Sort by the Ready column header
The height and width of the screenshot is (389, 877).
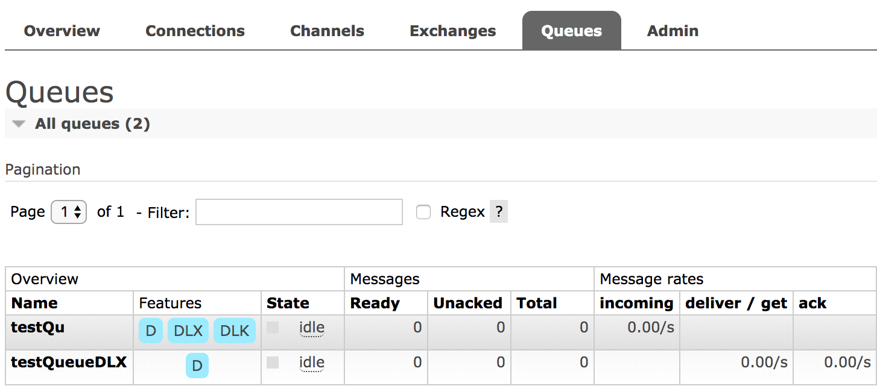375,303
